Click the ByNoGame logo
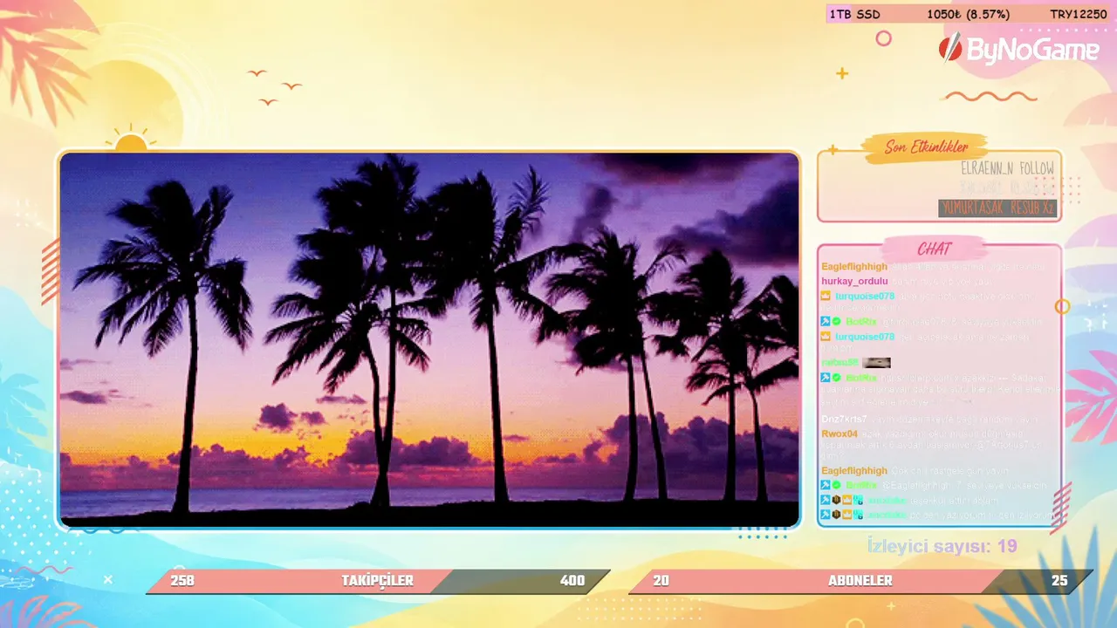Screen dimensions: 1117x628 (1018, 50)
